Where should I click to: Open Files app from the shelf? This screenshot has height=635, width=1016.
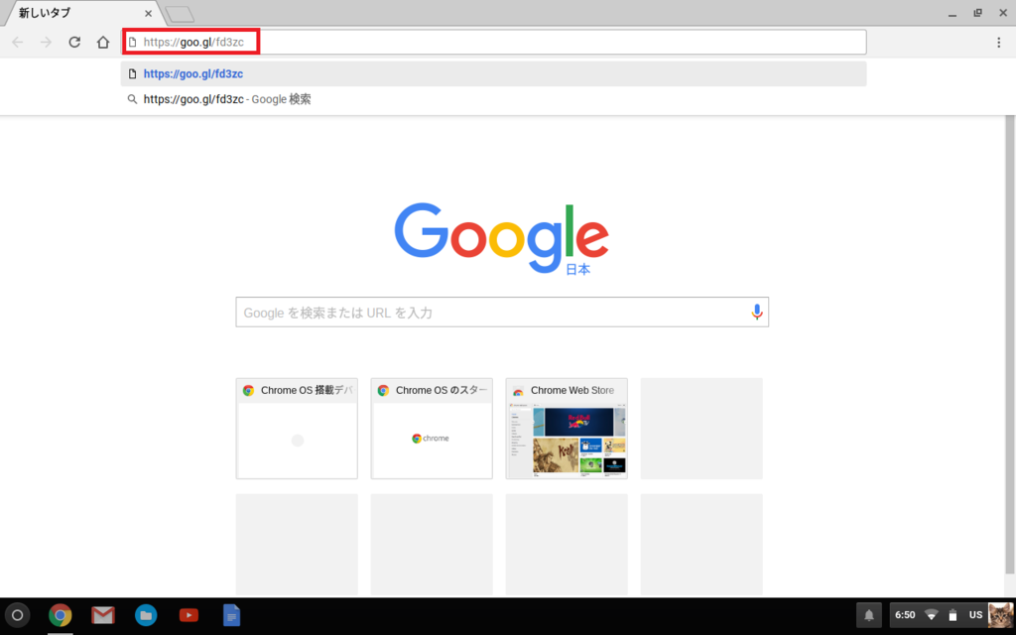pos(146,615)
